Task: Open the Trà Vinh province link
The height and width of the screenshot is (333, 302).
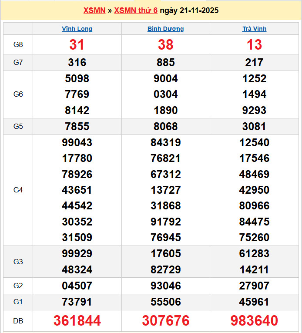Action: click(x=254, y=29)
